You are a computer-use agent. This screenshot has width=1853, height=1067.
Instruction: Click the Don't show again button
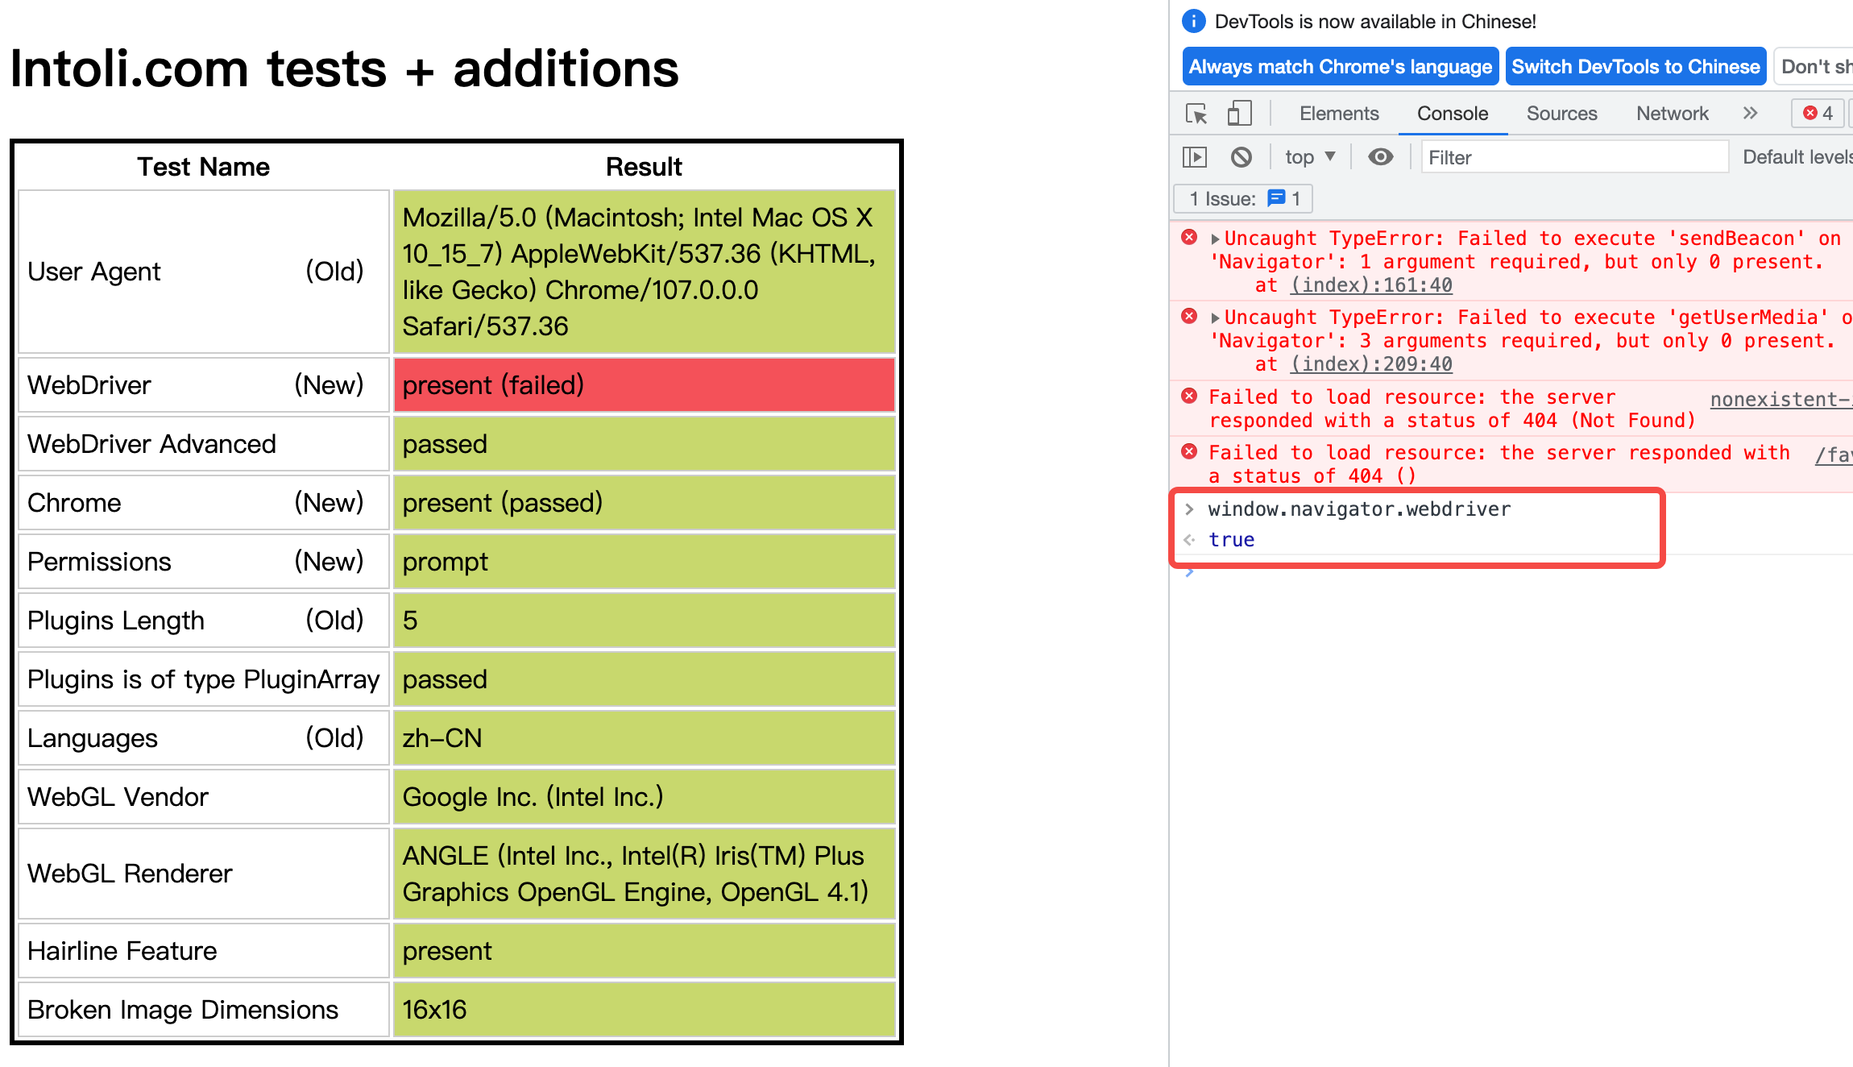[x=1814, y=67]
